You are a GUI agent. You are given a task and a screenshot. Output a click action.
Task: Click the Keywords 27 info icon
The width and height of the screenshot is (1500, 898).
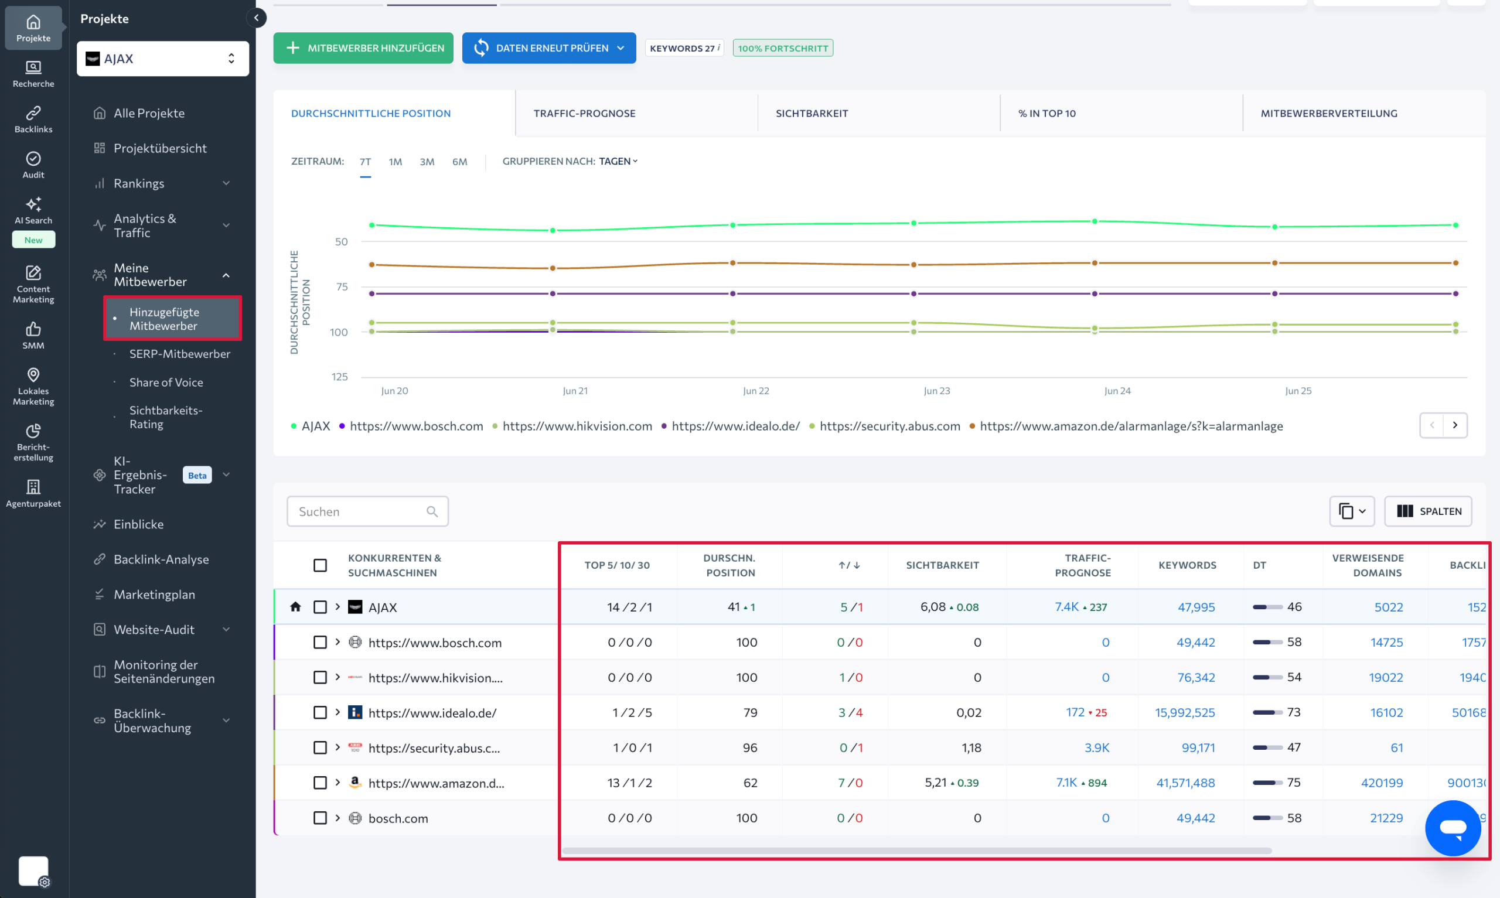click(718, 47)
